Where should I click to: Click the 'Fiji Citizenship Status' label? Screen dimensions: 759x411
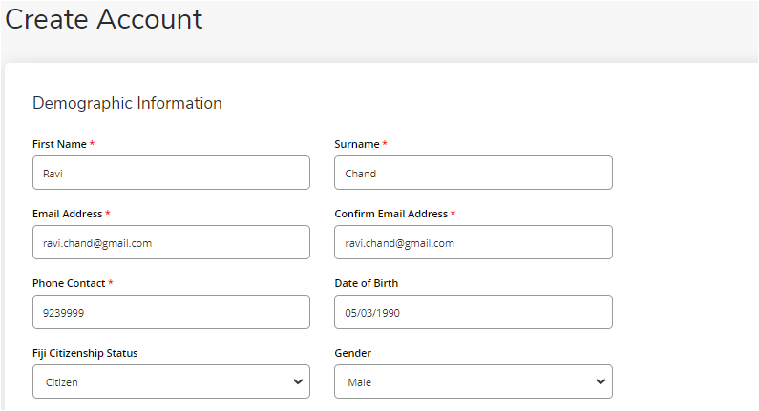(85, 353)
